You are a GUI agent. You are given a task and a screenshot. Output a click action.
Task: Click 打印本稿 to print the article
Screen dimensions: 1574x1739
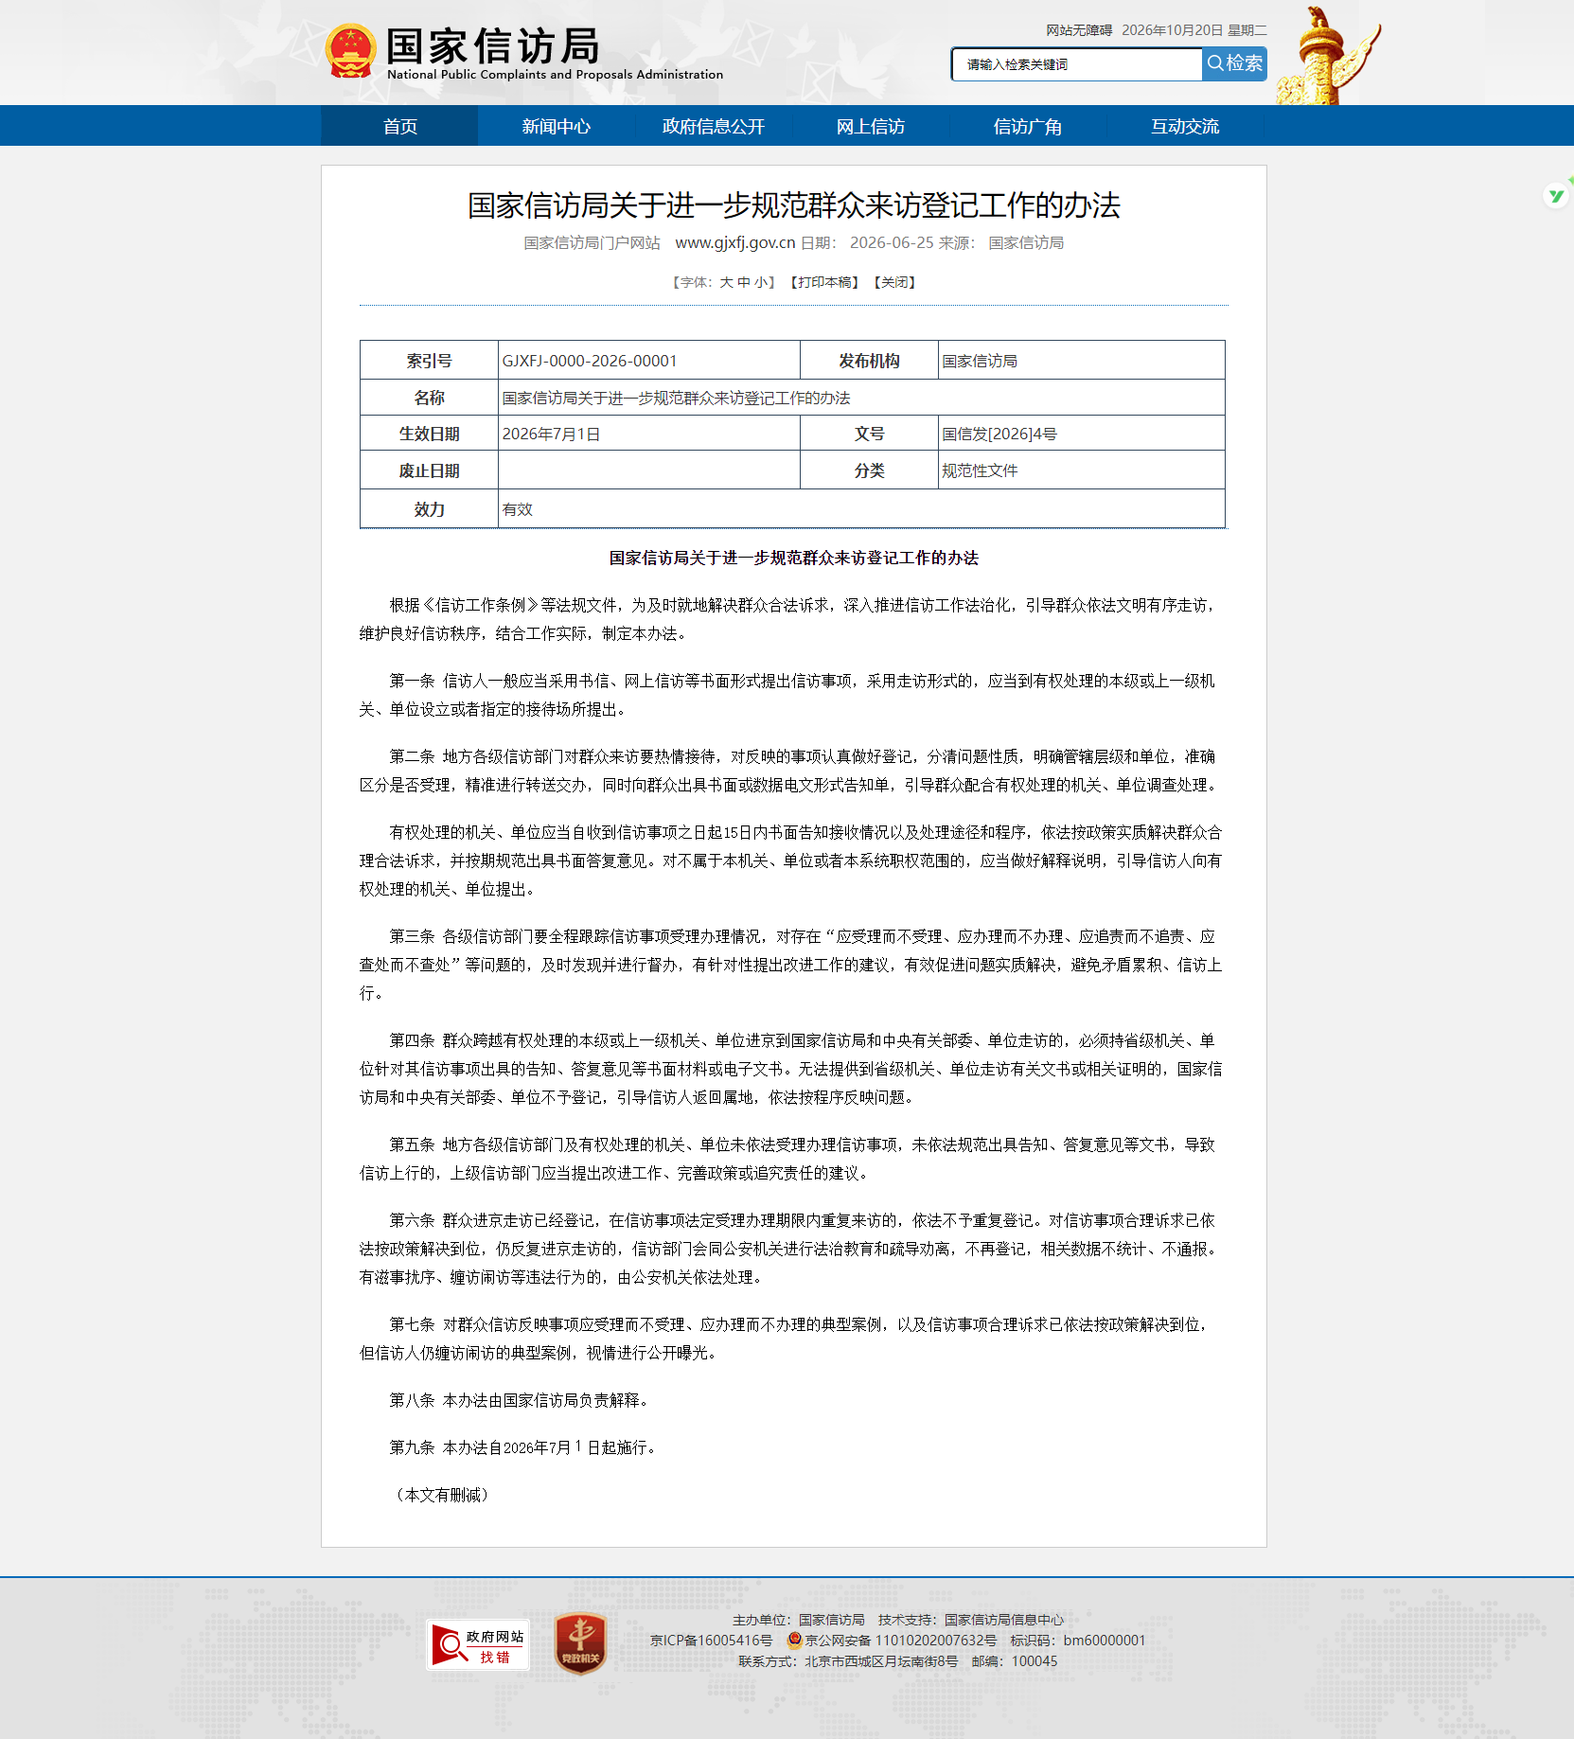[x=824, y=282]
